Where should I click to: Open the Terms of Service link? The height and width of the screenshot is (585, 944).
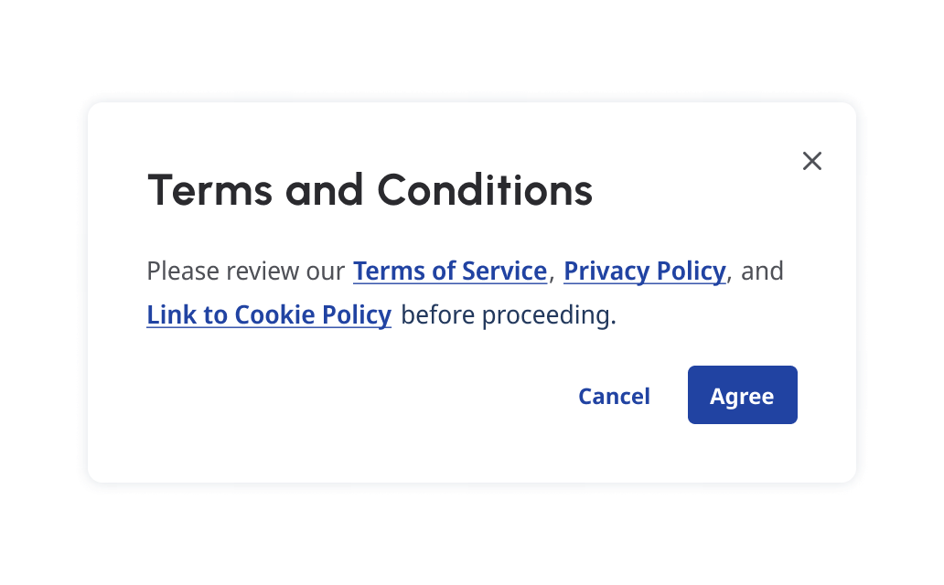click(x=450, y=271)
